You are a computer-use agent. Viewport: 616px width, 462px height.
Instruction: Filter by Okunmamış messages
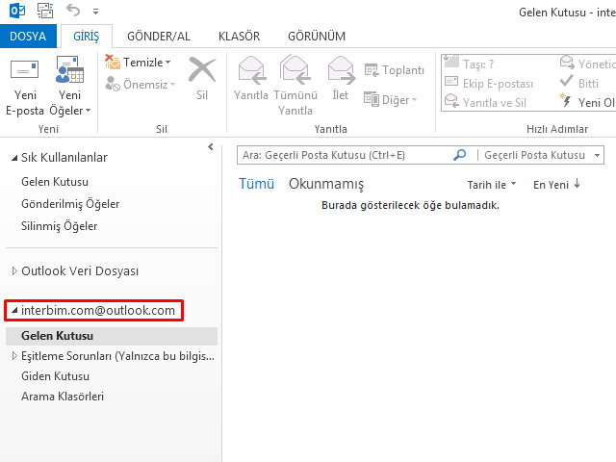coord(326,184)
